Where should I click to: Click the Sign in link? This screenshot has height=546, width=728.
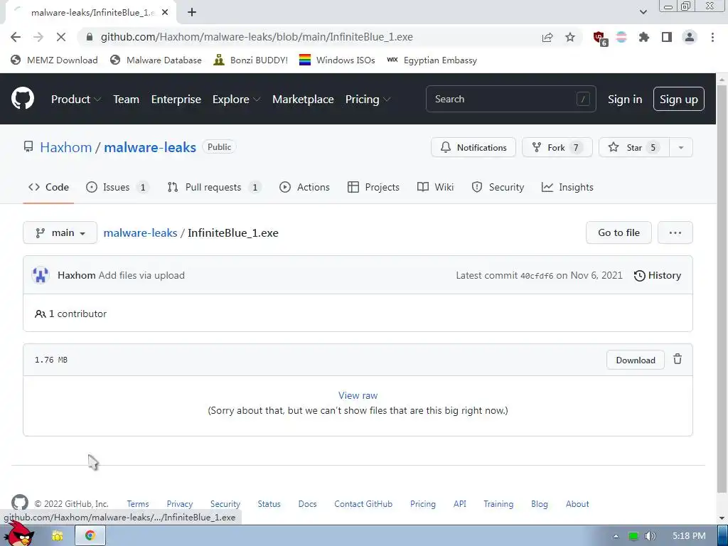click(625, 100)
